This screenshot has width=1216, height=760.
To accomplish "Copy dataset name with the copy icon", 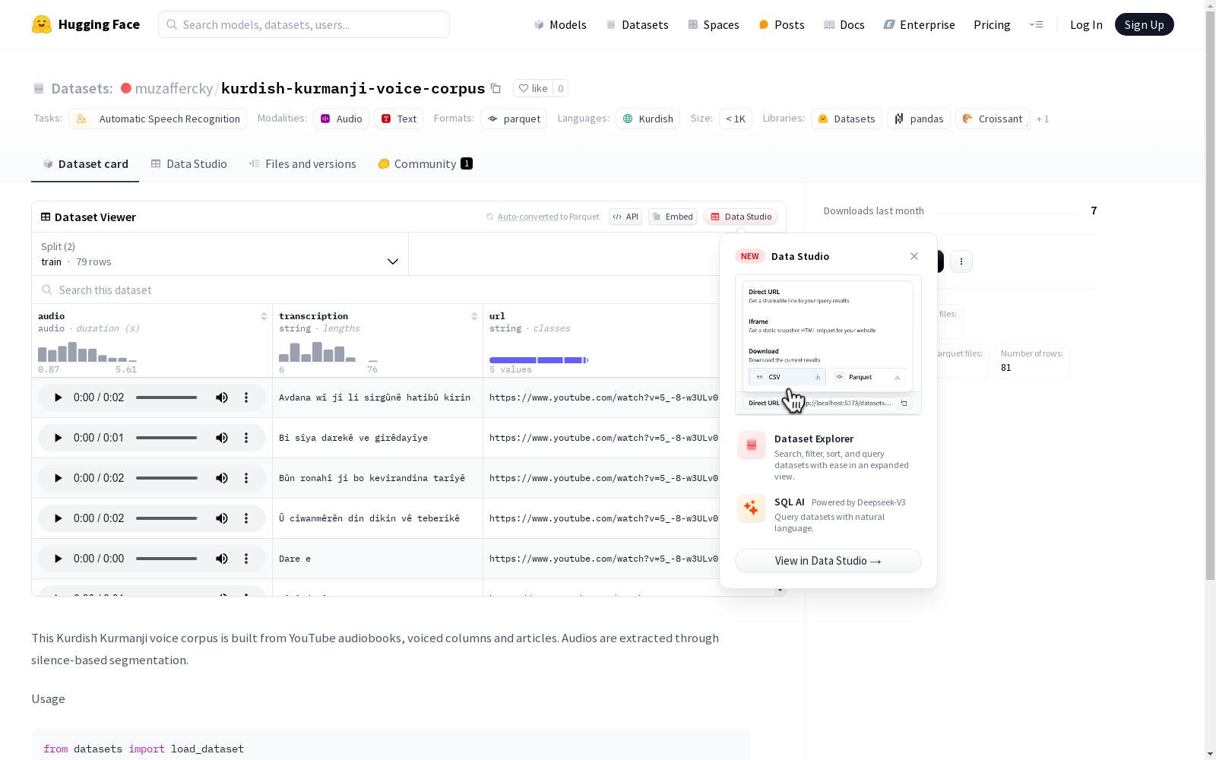I will [x=496, y=89].
